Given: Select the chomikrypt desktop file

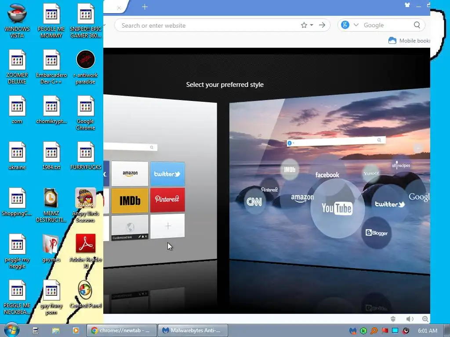Looking at the screenshot, I should (51, 110).
